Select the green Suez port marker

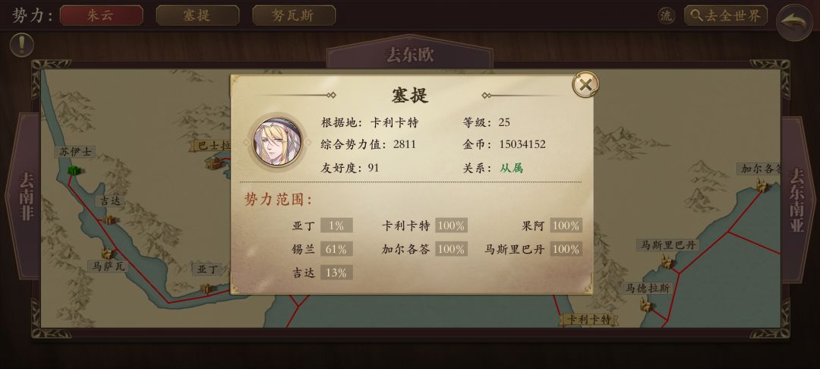tap(74, 170)
